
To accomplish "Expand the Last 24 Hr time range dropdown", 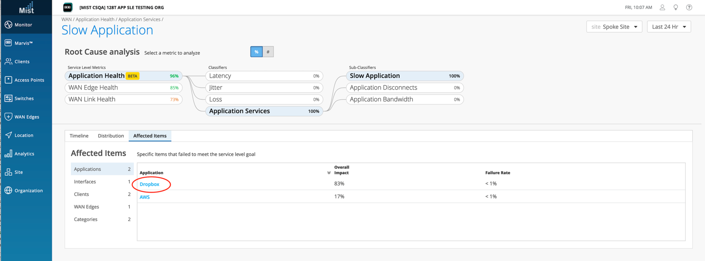I will [669, 27].
